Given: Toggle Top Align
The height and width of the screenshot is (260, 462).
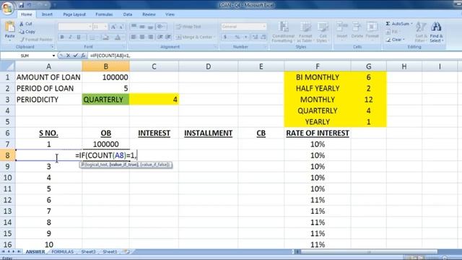Looking at the screenshot, I should pos(134,27).
